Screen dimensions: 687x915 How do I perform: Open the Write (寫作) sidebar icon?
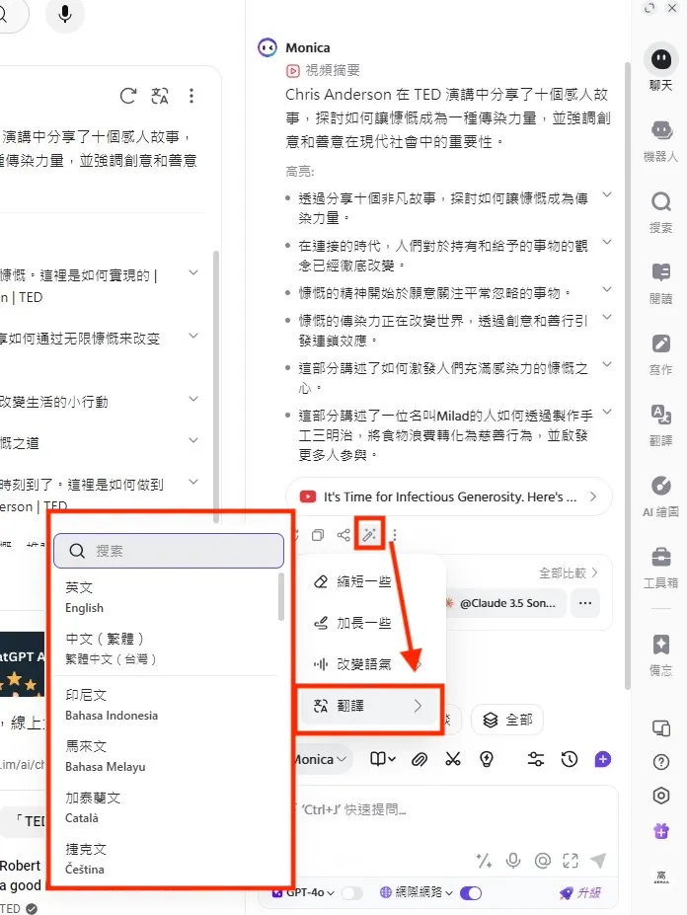[660, 354]
